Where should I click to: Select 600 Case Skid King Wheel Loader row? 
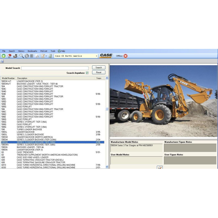(53, 157)
